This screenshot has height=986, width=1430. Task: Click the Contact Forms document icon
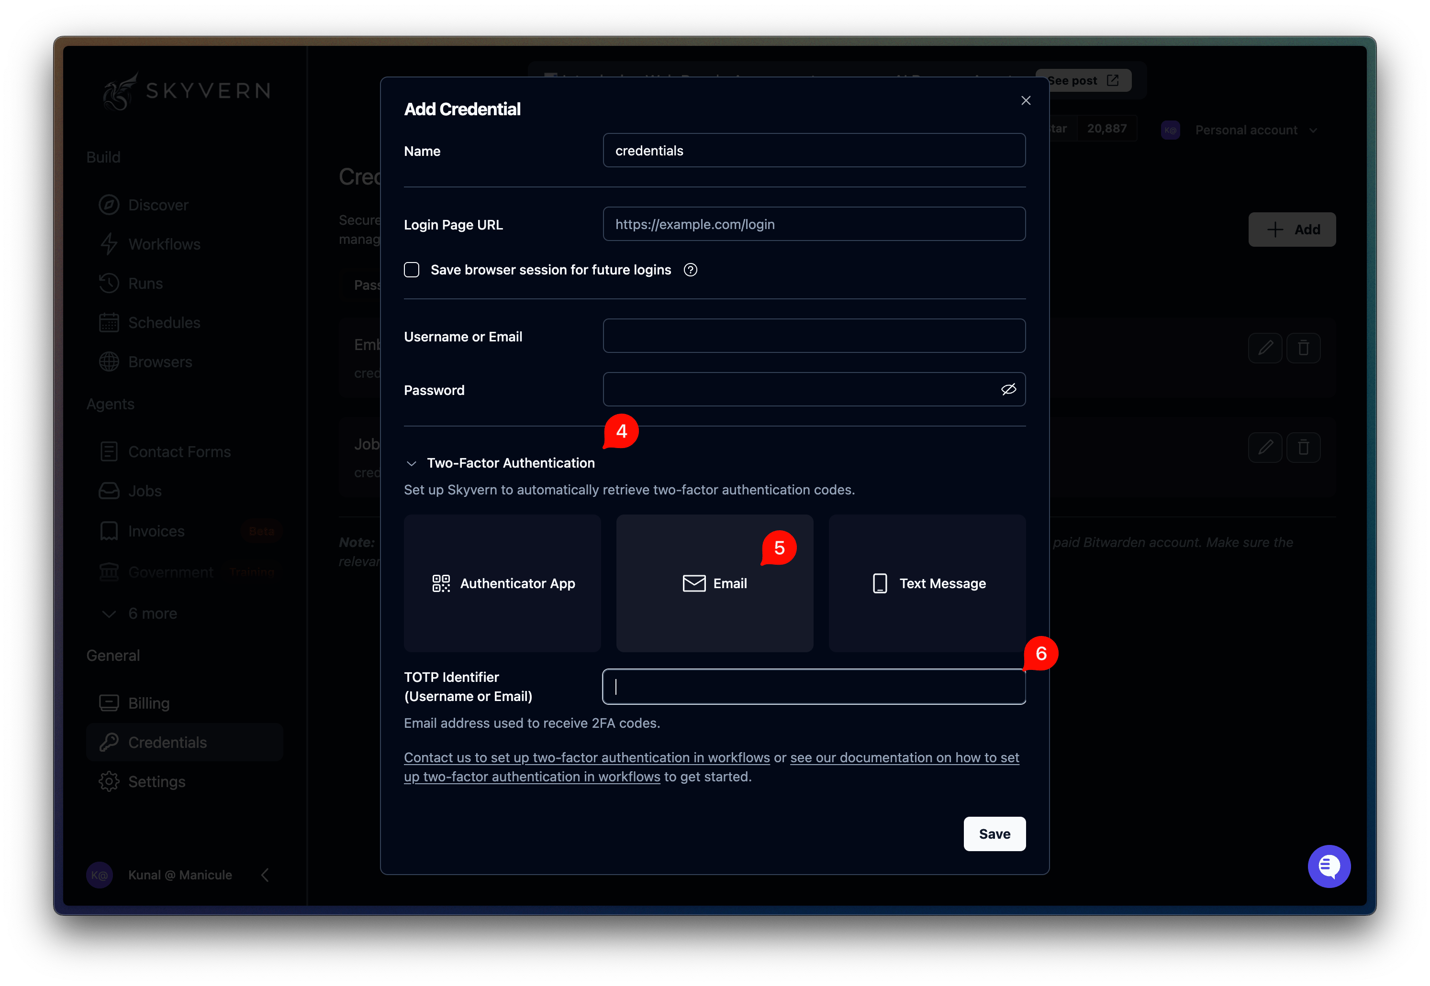pyautogui.click(x=109, y=451)
